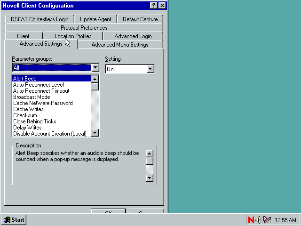
Task: Go to the Client tab
Action: 23,36
